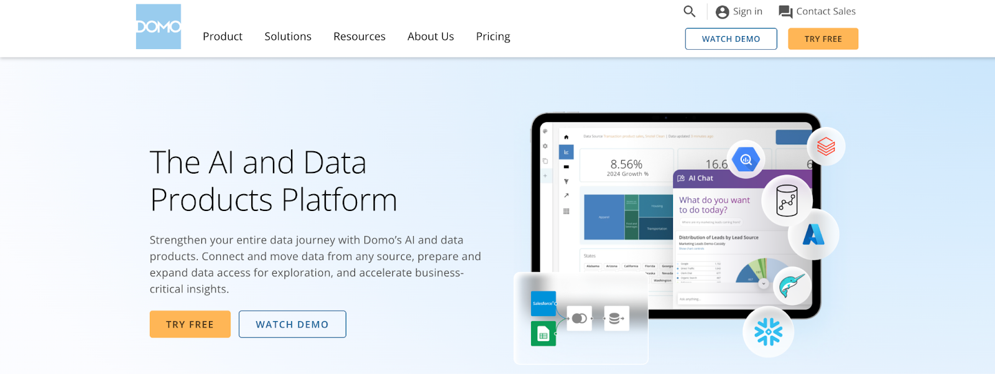Click the output database node icon
995x374 pixels.
[616, 319]
